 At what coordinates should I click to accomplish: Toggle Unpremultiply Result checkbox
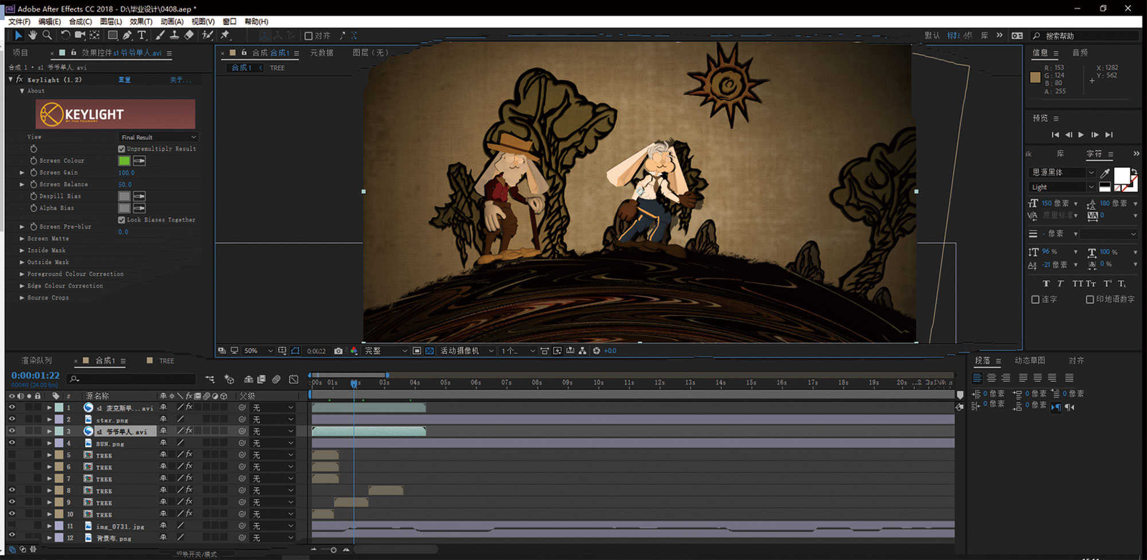coord(121,149)
